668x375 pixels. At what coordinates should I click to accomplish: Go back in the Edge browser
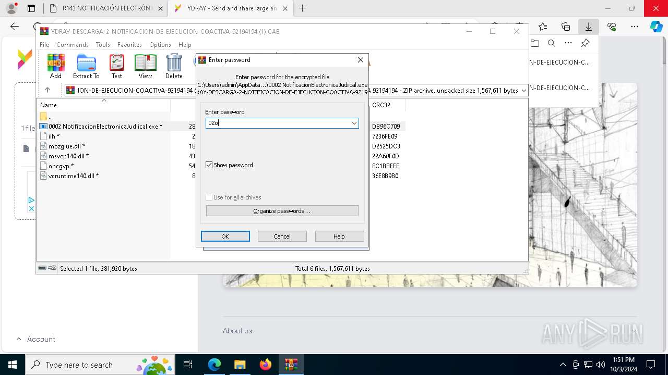[x=15, y=27]
